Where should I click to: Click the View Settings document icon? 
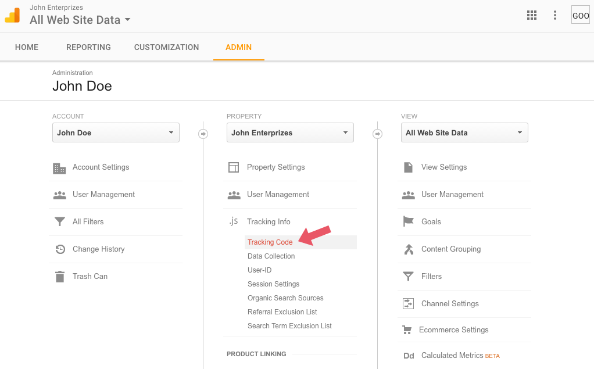(408, 167)
